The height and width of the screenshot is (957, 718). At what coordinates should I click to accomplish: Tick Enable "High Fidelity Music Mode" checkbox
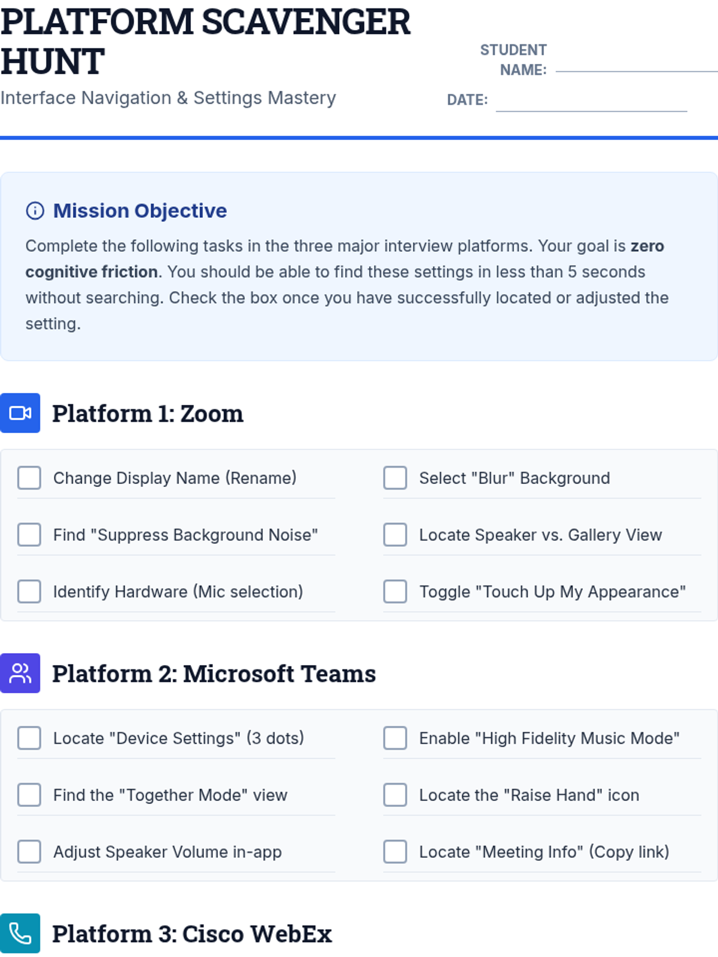tap(395, 738)
